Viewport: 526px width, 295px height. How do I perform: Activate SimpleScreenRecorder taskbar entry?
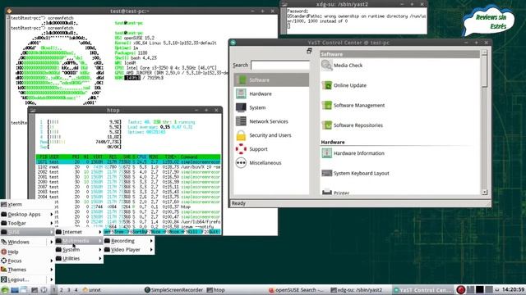tap(173, 290)
